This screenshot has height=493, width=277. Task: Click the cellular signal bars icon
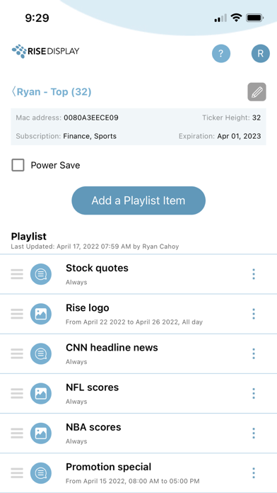(220, 18)
